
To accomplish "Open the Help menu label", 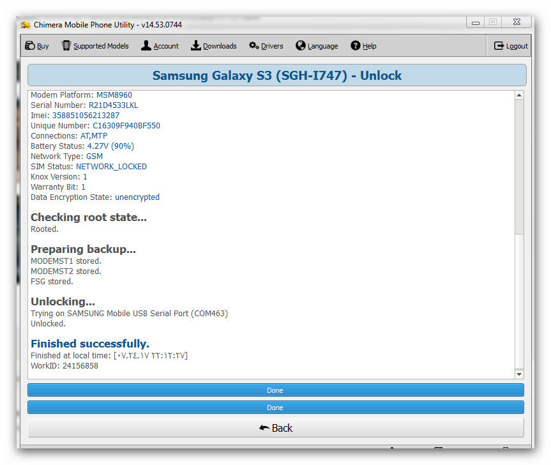I will pyautogui.click(x=369, y=46).
